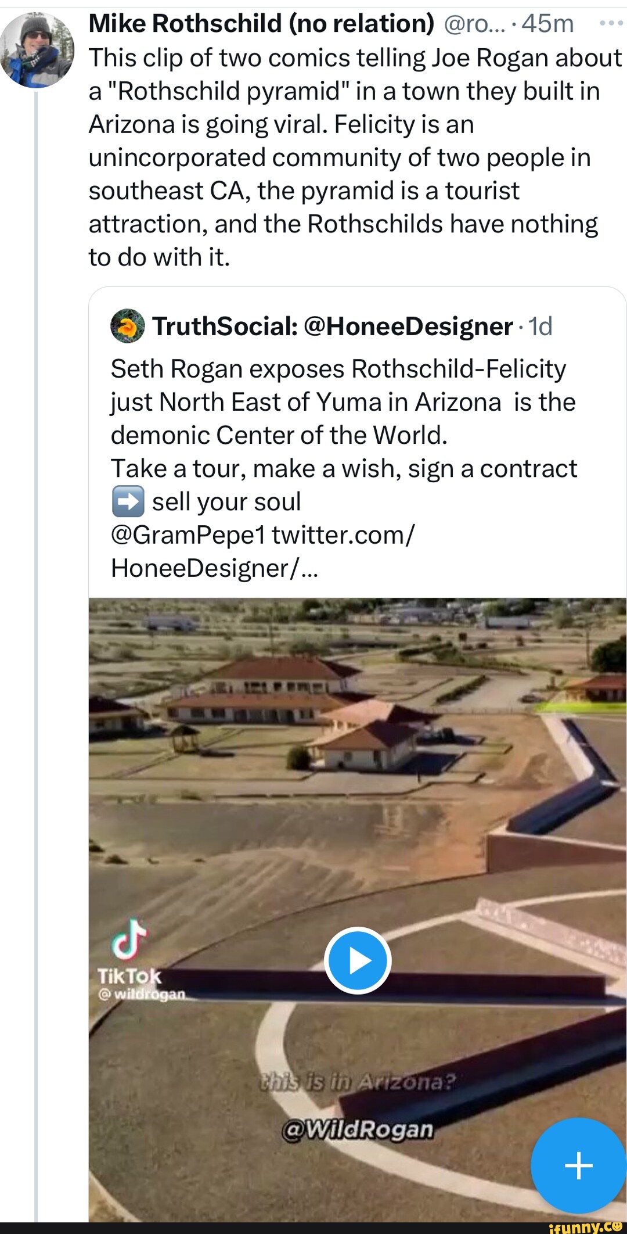Open the quoted tweet text about Seth Rogan
The image size is (627, 1234).
(344, 468)
